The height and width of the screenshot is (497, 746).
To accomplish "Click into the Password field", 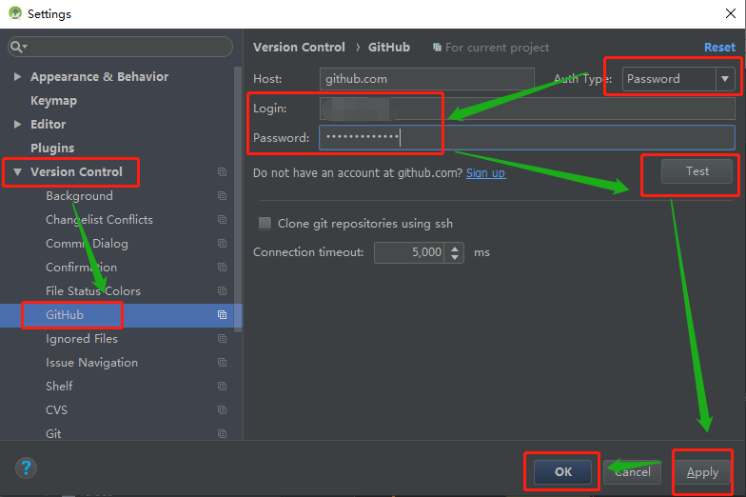I will click(527, 138).
